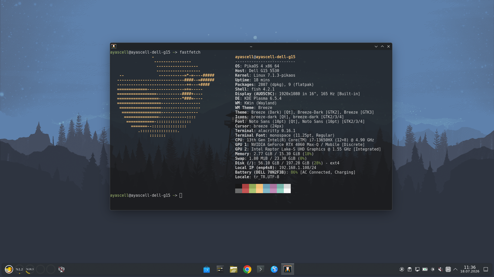Open the system updates tray icon

pyautogui.click(x=402, y=269)
